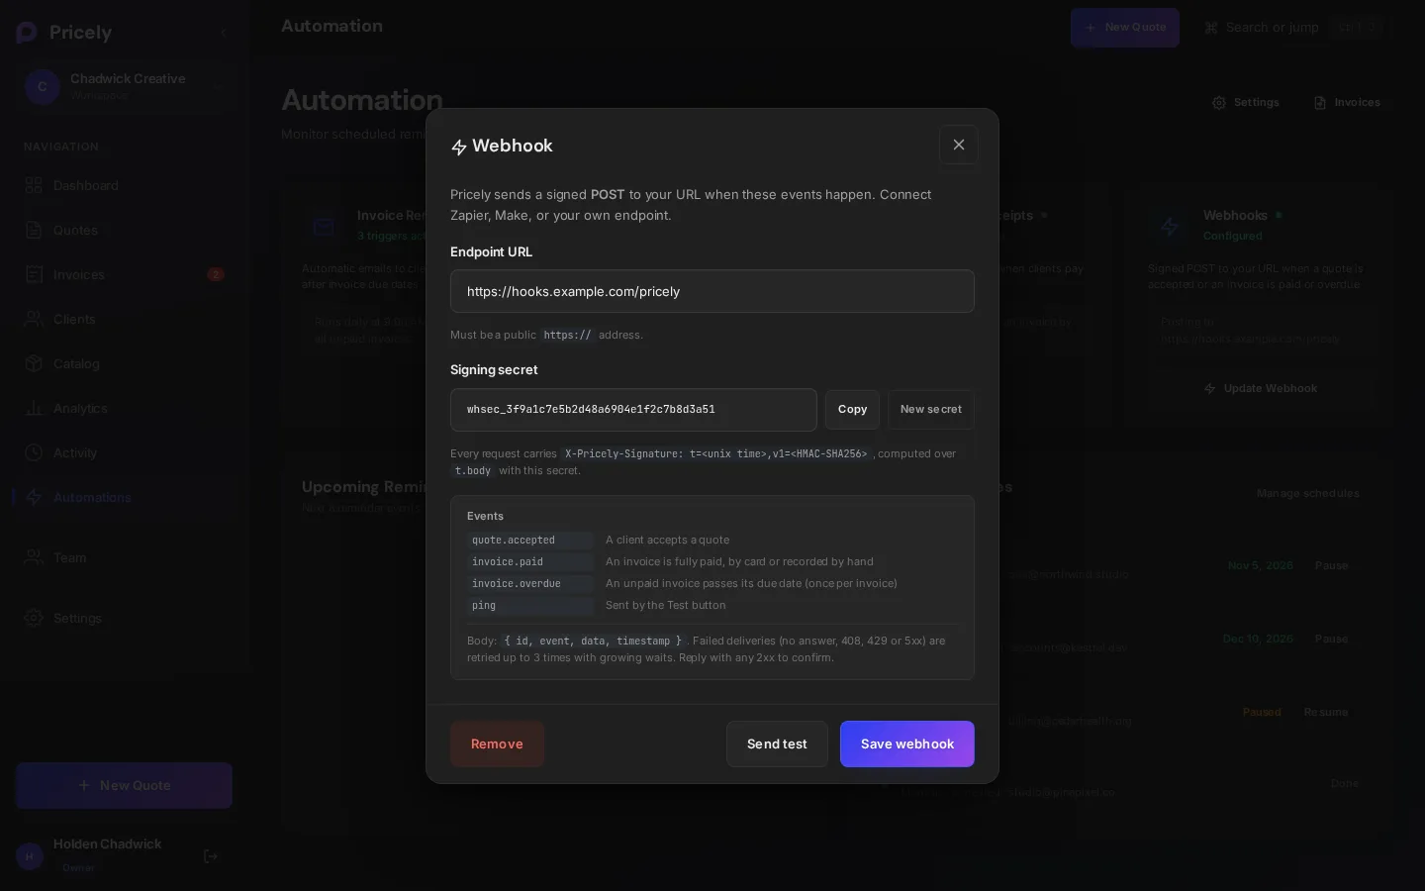The image size is (1425, 891).
Task: Click the invoices count badge in sidebar
Action: [x=216, y=274]
